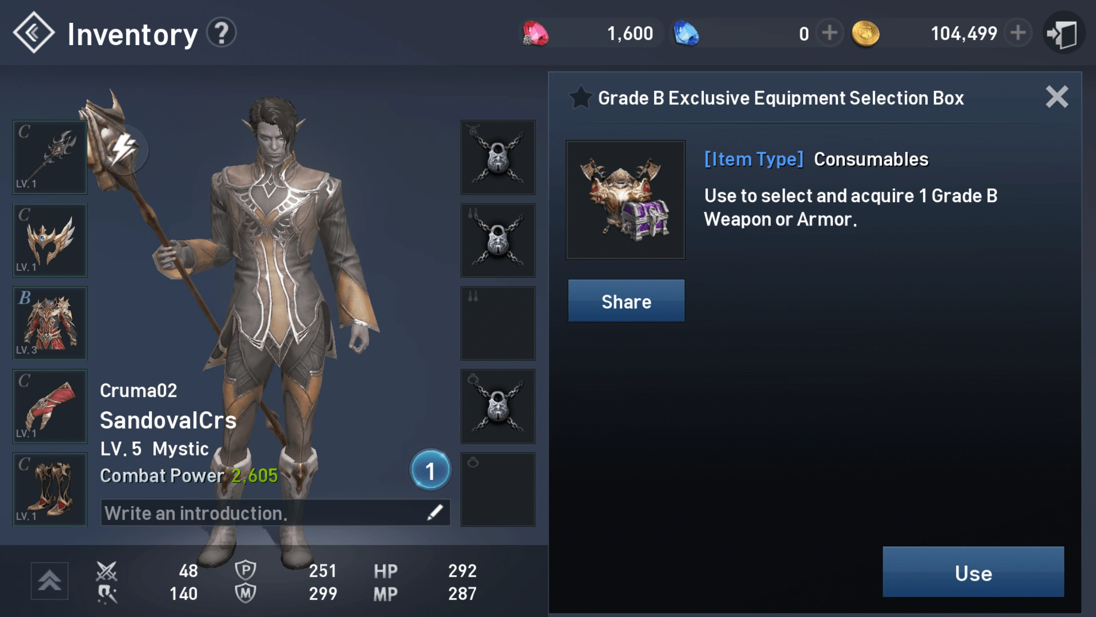Add blue diamonds with plus button

click(x=829, y=33)
